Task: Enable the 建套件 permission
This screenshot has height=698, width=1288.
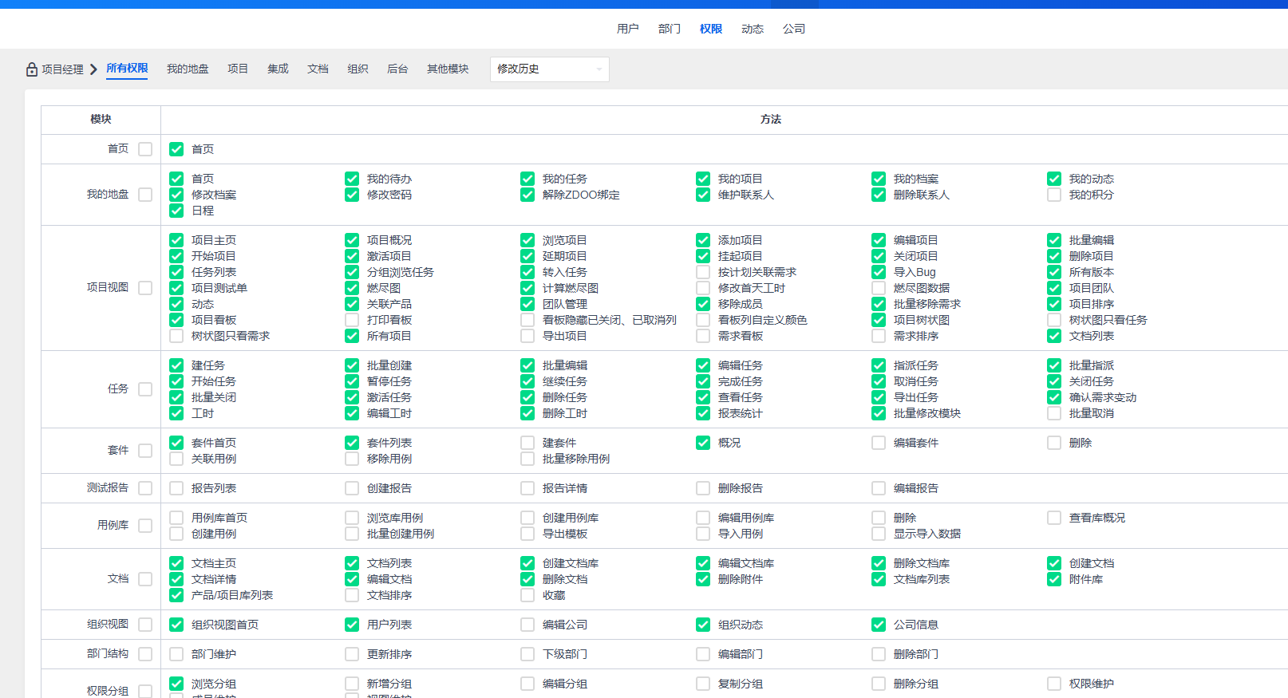Action: point(527,443)
